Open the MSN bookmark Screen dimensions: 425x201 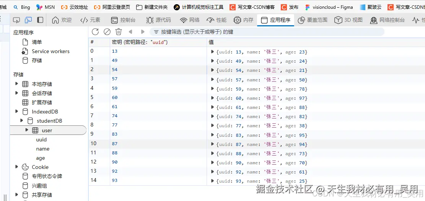click(46, 7)
